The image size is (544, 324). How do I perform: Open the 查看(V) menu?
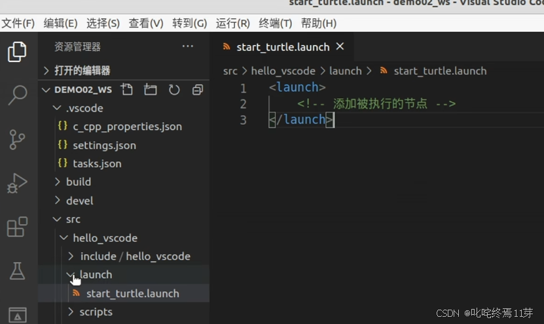146,24
